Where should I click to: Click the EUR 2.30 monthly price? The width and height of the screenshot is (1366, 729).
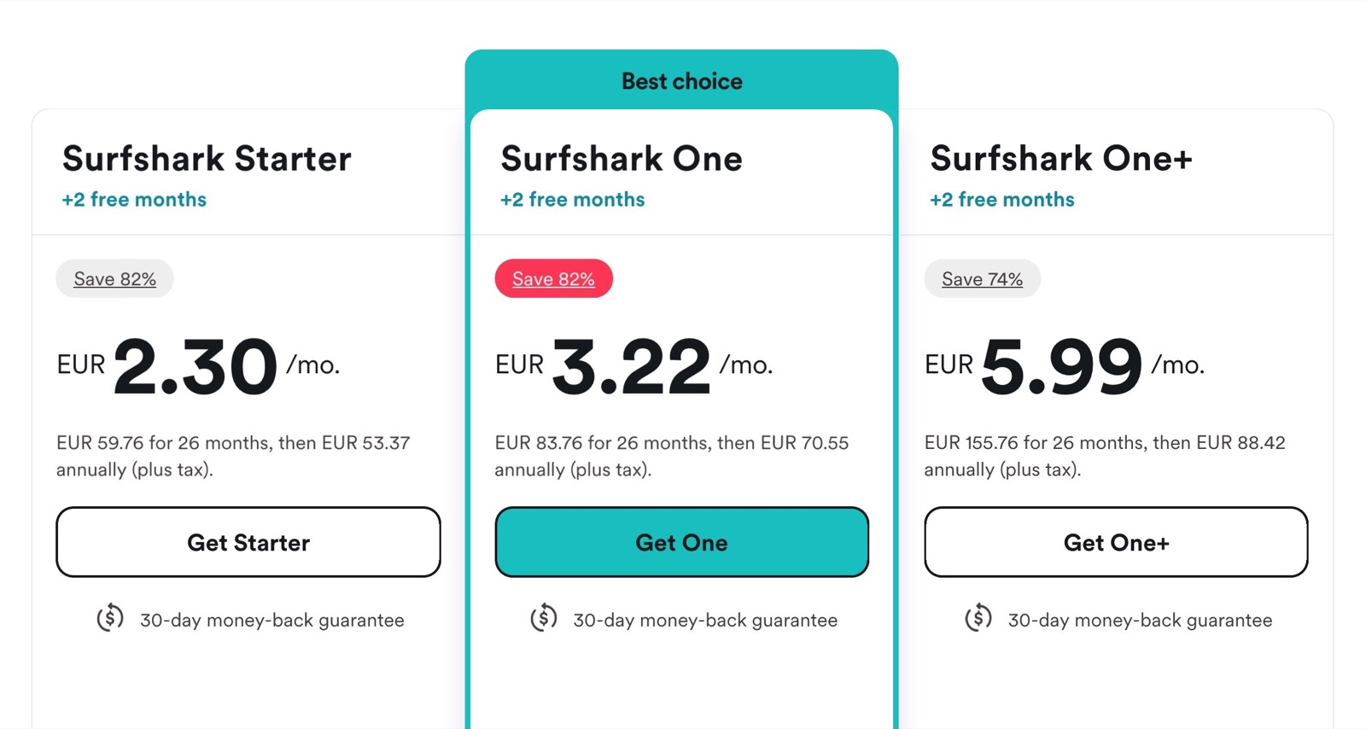(x=196, y=367)
